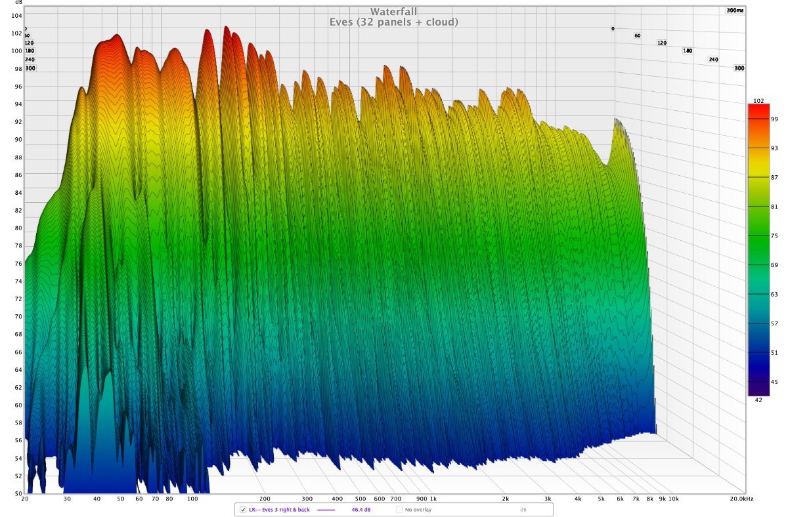Click the 180 time slice marker at right
788x517 pixels.
[x=688, y=51]
